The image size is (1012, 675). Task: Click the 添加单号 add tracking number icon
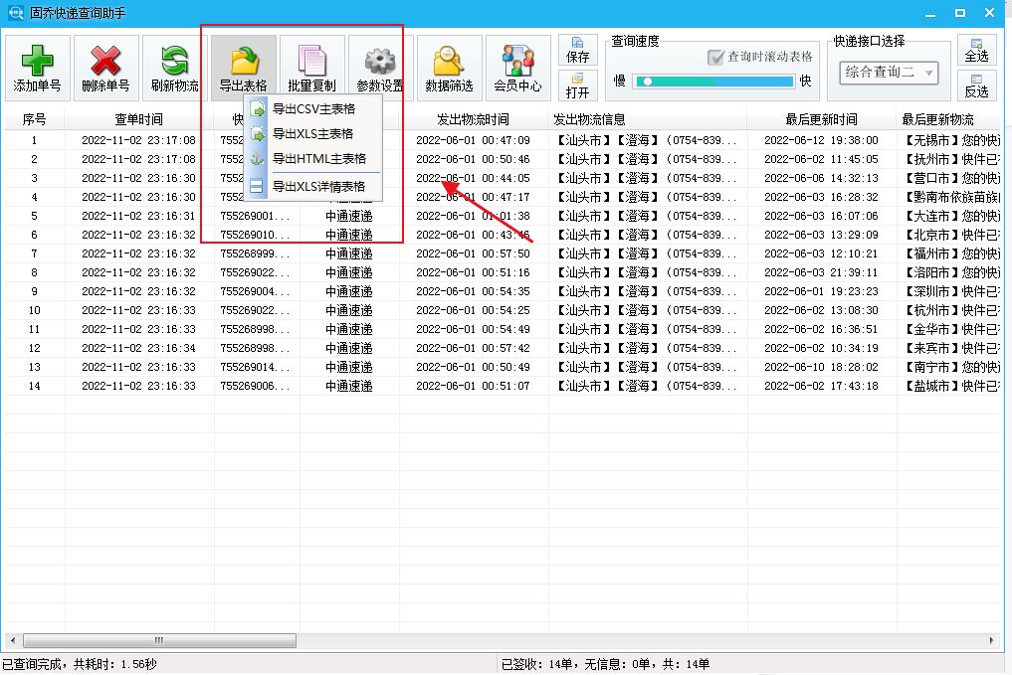37,66
